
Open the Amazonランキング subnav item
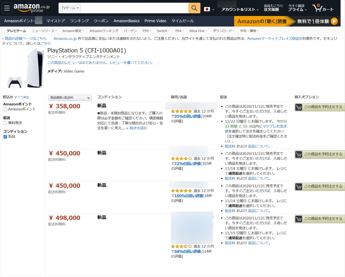click(104, 31)
